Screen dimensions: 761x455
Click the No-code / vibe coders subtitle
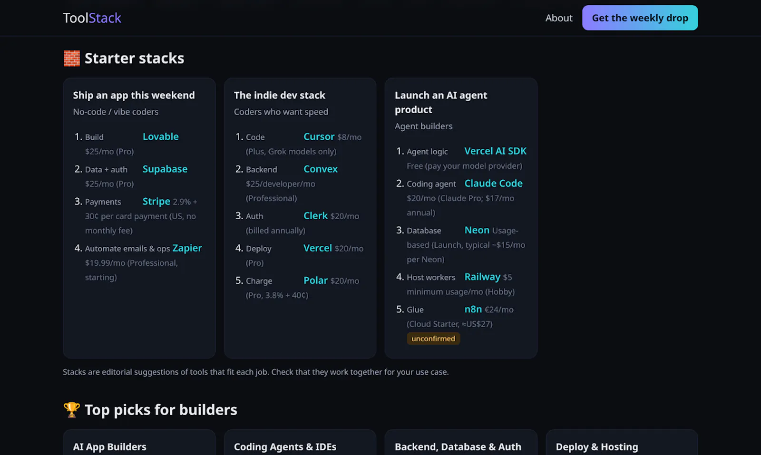click(116, 112)
